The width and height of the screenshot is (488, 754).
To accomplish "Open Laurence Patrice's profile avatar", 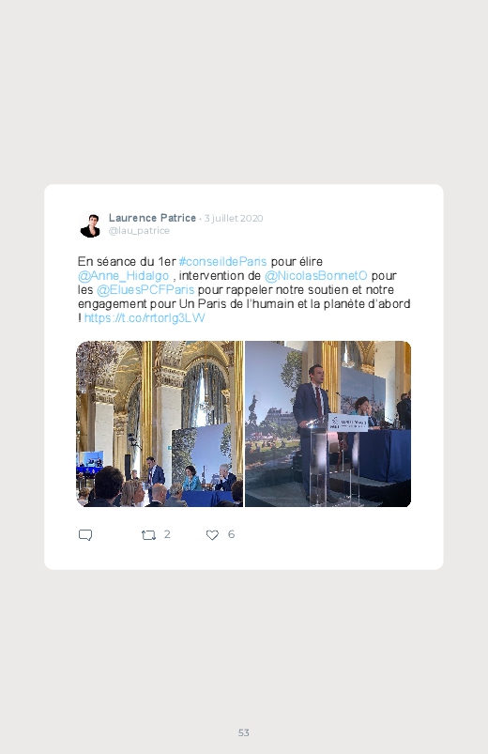I will [x=90, y=225].
